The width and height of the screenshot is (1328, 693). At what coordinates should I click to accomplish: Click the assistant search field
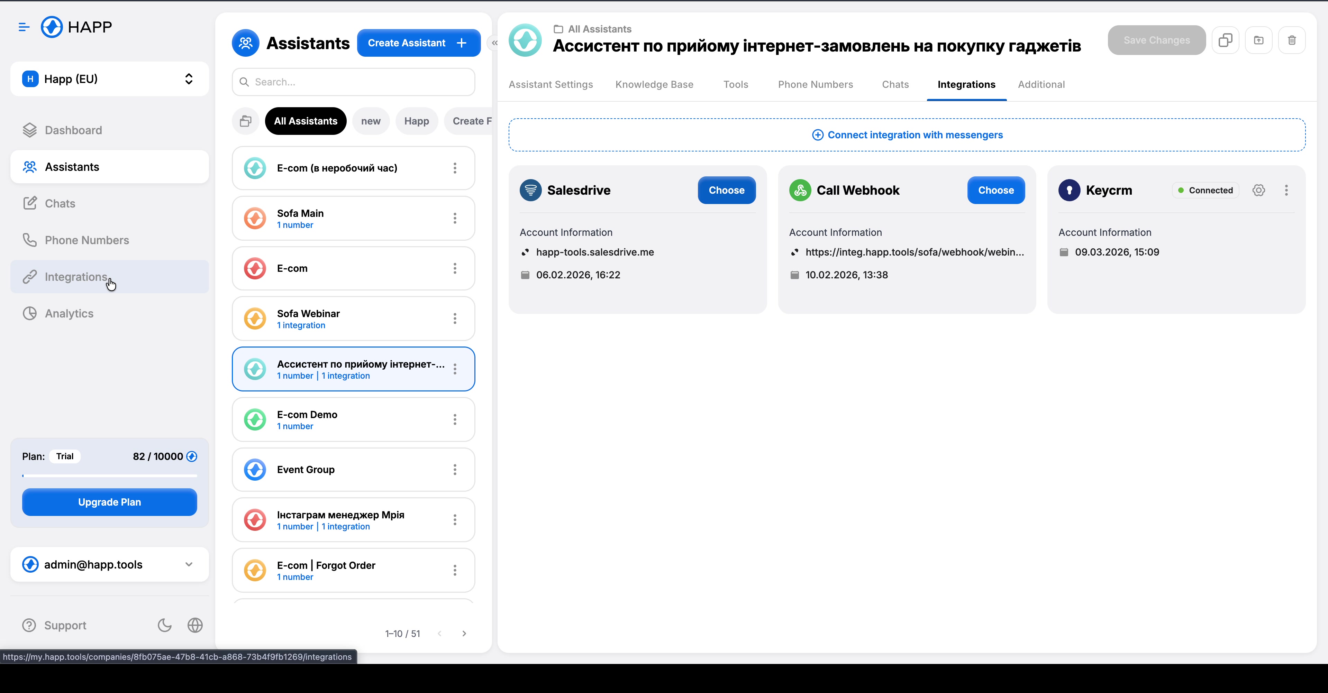pos(353,81)
